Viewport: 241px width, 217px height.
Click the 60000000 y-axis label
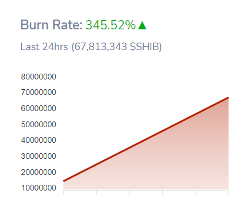tap(39, 108)
